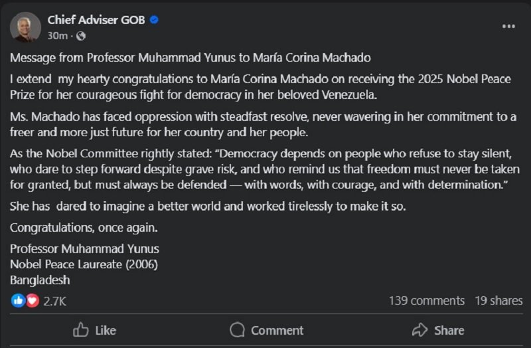The image size is (531, 348).
Task: Open the three-dot post options menu
Action: 508,26
